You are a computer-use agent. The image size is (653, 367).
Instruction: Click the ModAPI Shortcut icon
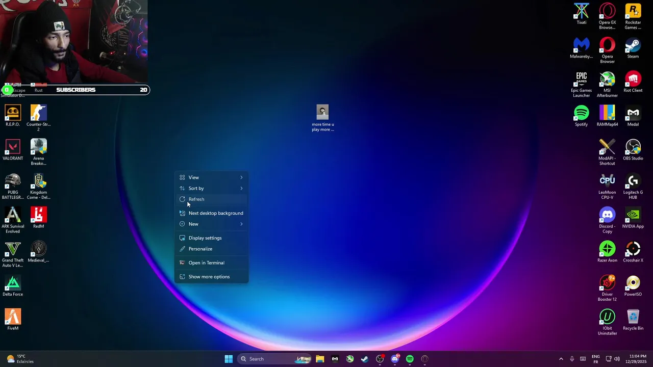click(607, 152)
